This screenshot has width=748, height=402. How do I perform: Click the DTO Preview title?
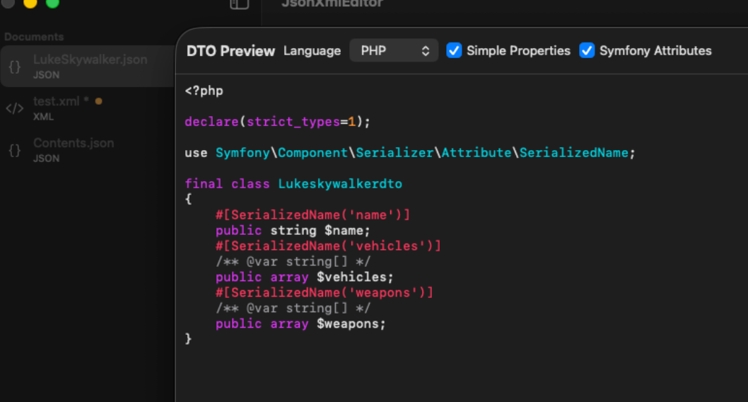230,51
